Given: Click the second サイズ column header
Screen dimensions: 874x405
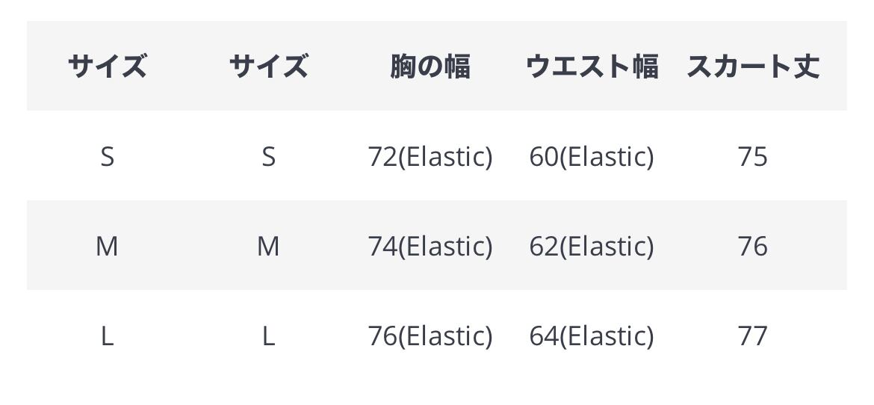Looking at the screenshot, I should click(268, 67).
